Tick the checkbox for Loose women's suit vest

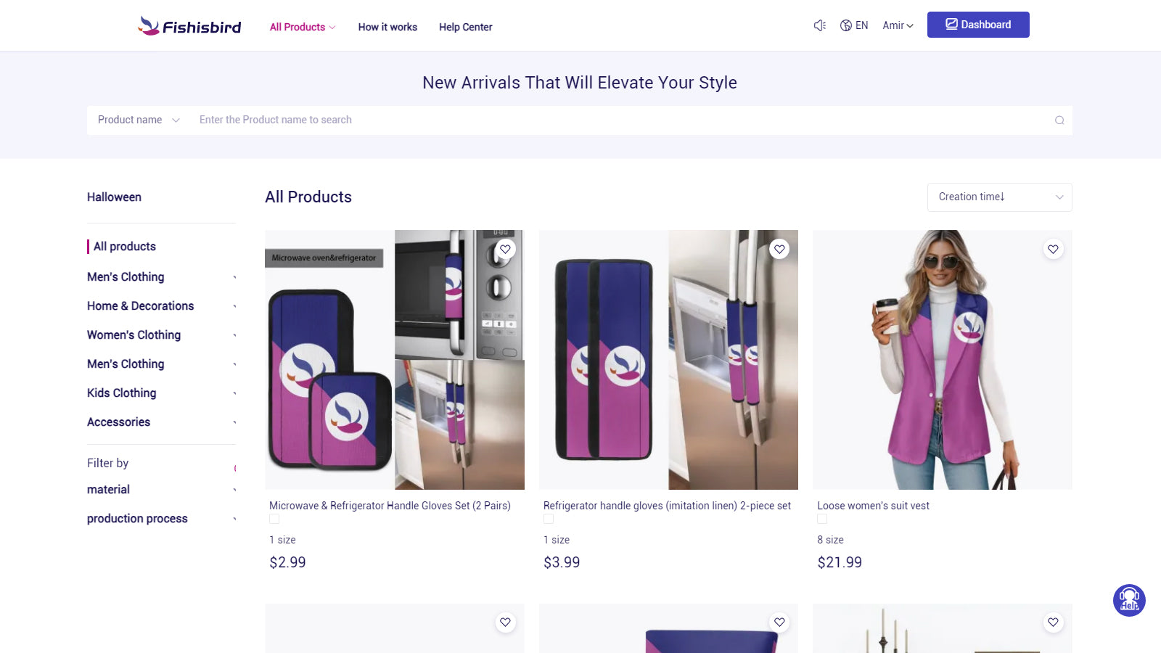[822, 519]
